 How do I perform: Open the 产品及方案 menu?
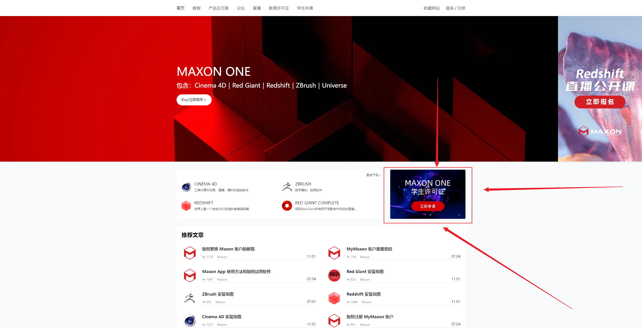click(x=219, y=8)
